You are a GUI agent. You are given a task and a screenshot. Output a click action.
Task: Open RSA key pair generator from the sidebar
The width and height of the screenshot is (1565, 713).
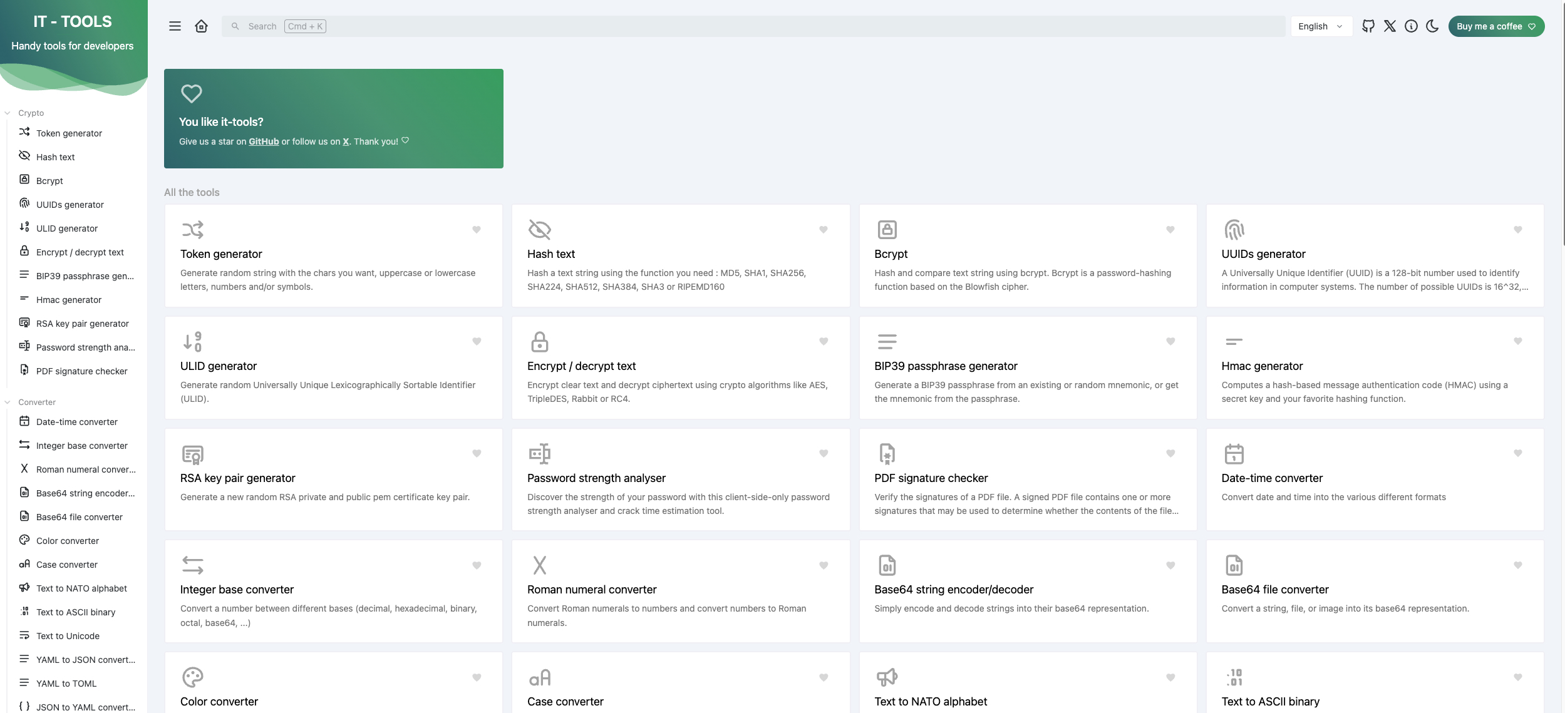click(82, 324)
